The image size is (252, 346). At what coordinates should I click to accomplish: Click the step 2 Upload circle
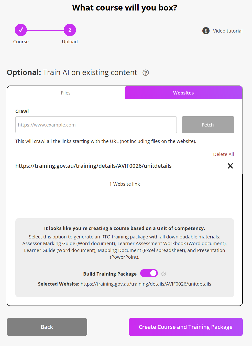(x=70, y=30)
